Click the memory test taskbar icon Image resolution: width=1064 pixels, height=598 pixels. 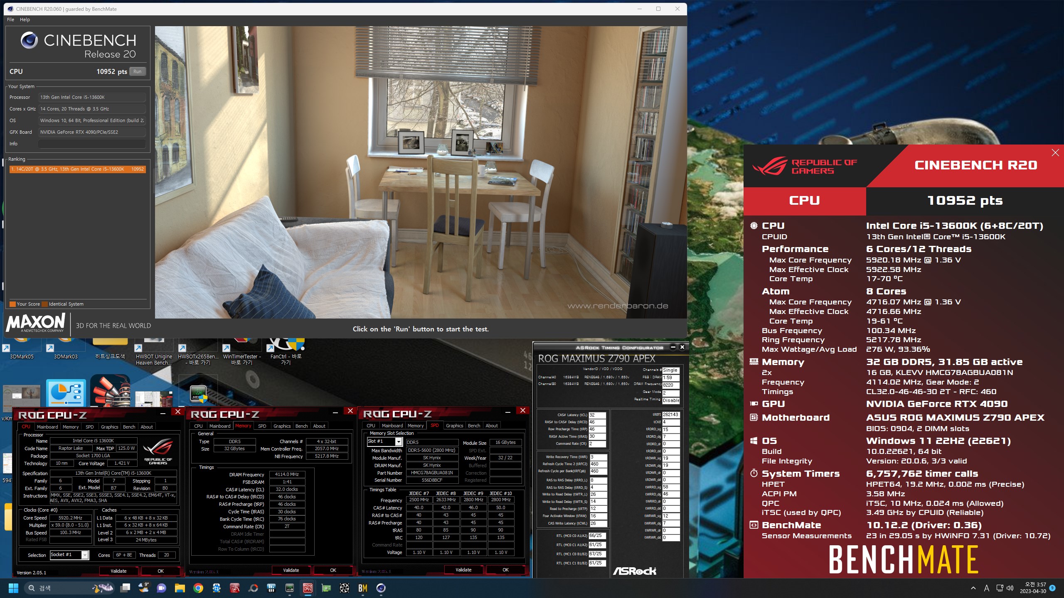pos(290,588)
